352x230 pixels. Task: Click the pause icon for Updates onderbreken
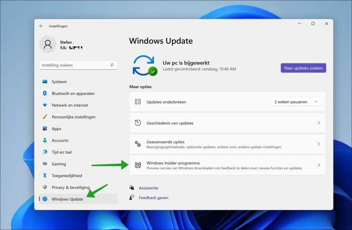point(138,102)
